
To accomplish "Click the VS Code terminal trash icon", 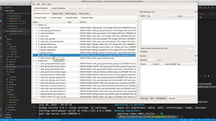I will (x=209, y=76).
